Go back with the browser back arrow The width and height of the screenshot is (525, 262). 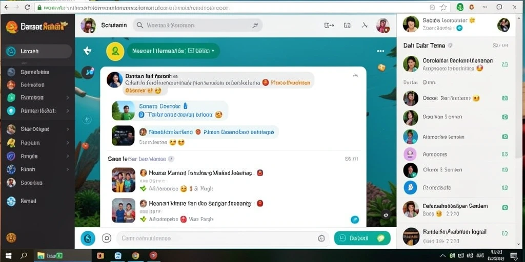pyautogui.click(x=6, y=7)
